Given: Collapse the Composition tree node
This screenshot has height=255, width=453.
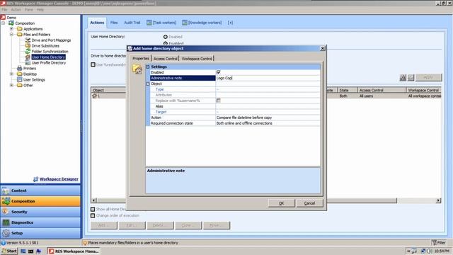Looking at the screenshot, I should coord(3,23).
